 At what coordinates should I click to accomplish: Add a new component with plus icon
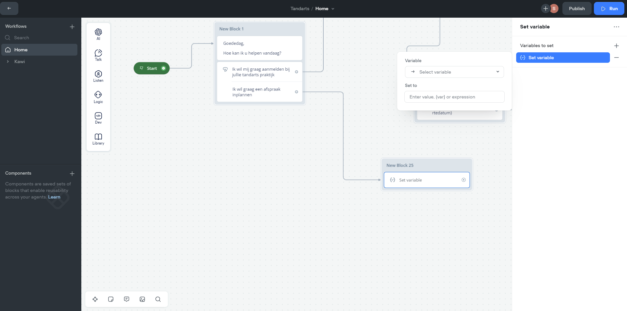72,174
